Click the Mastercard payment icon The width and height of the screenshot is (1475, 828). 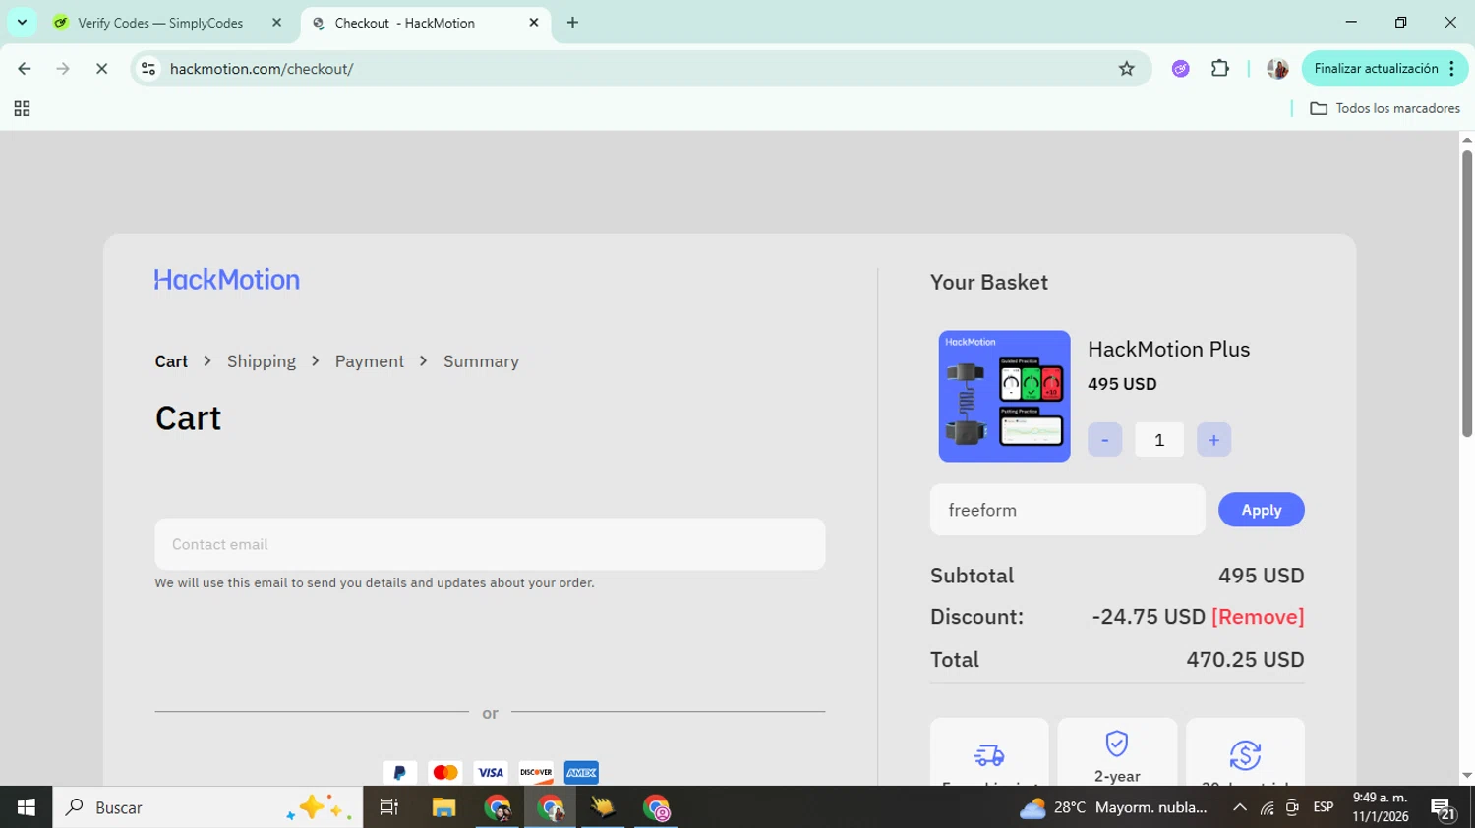click(445, 773)
